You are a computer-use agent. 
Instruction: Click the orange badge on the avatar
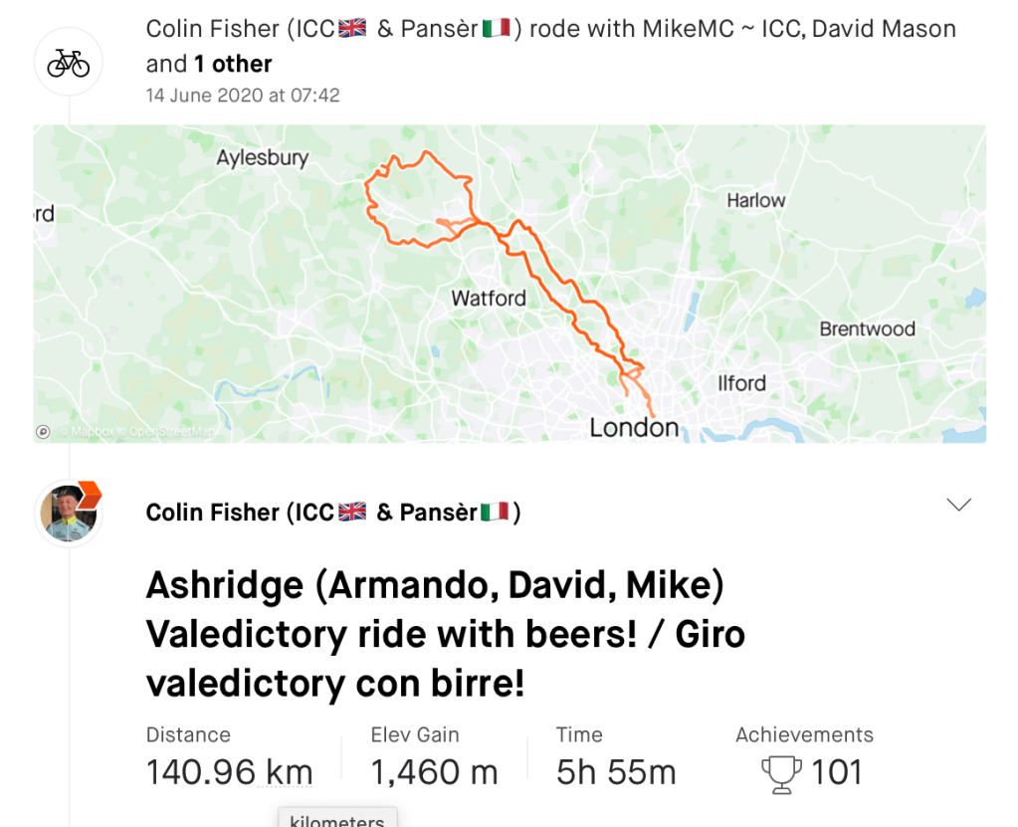tap(90, 493)
